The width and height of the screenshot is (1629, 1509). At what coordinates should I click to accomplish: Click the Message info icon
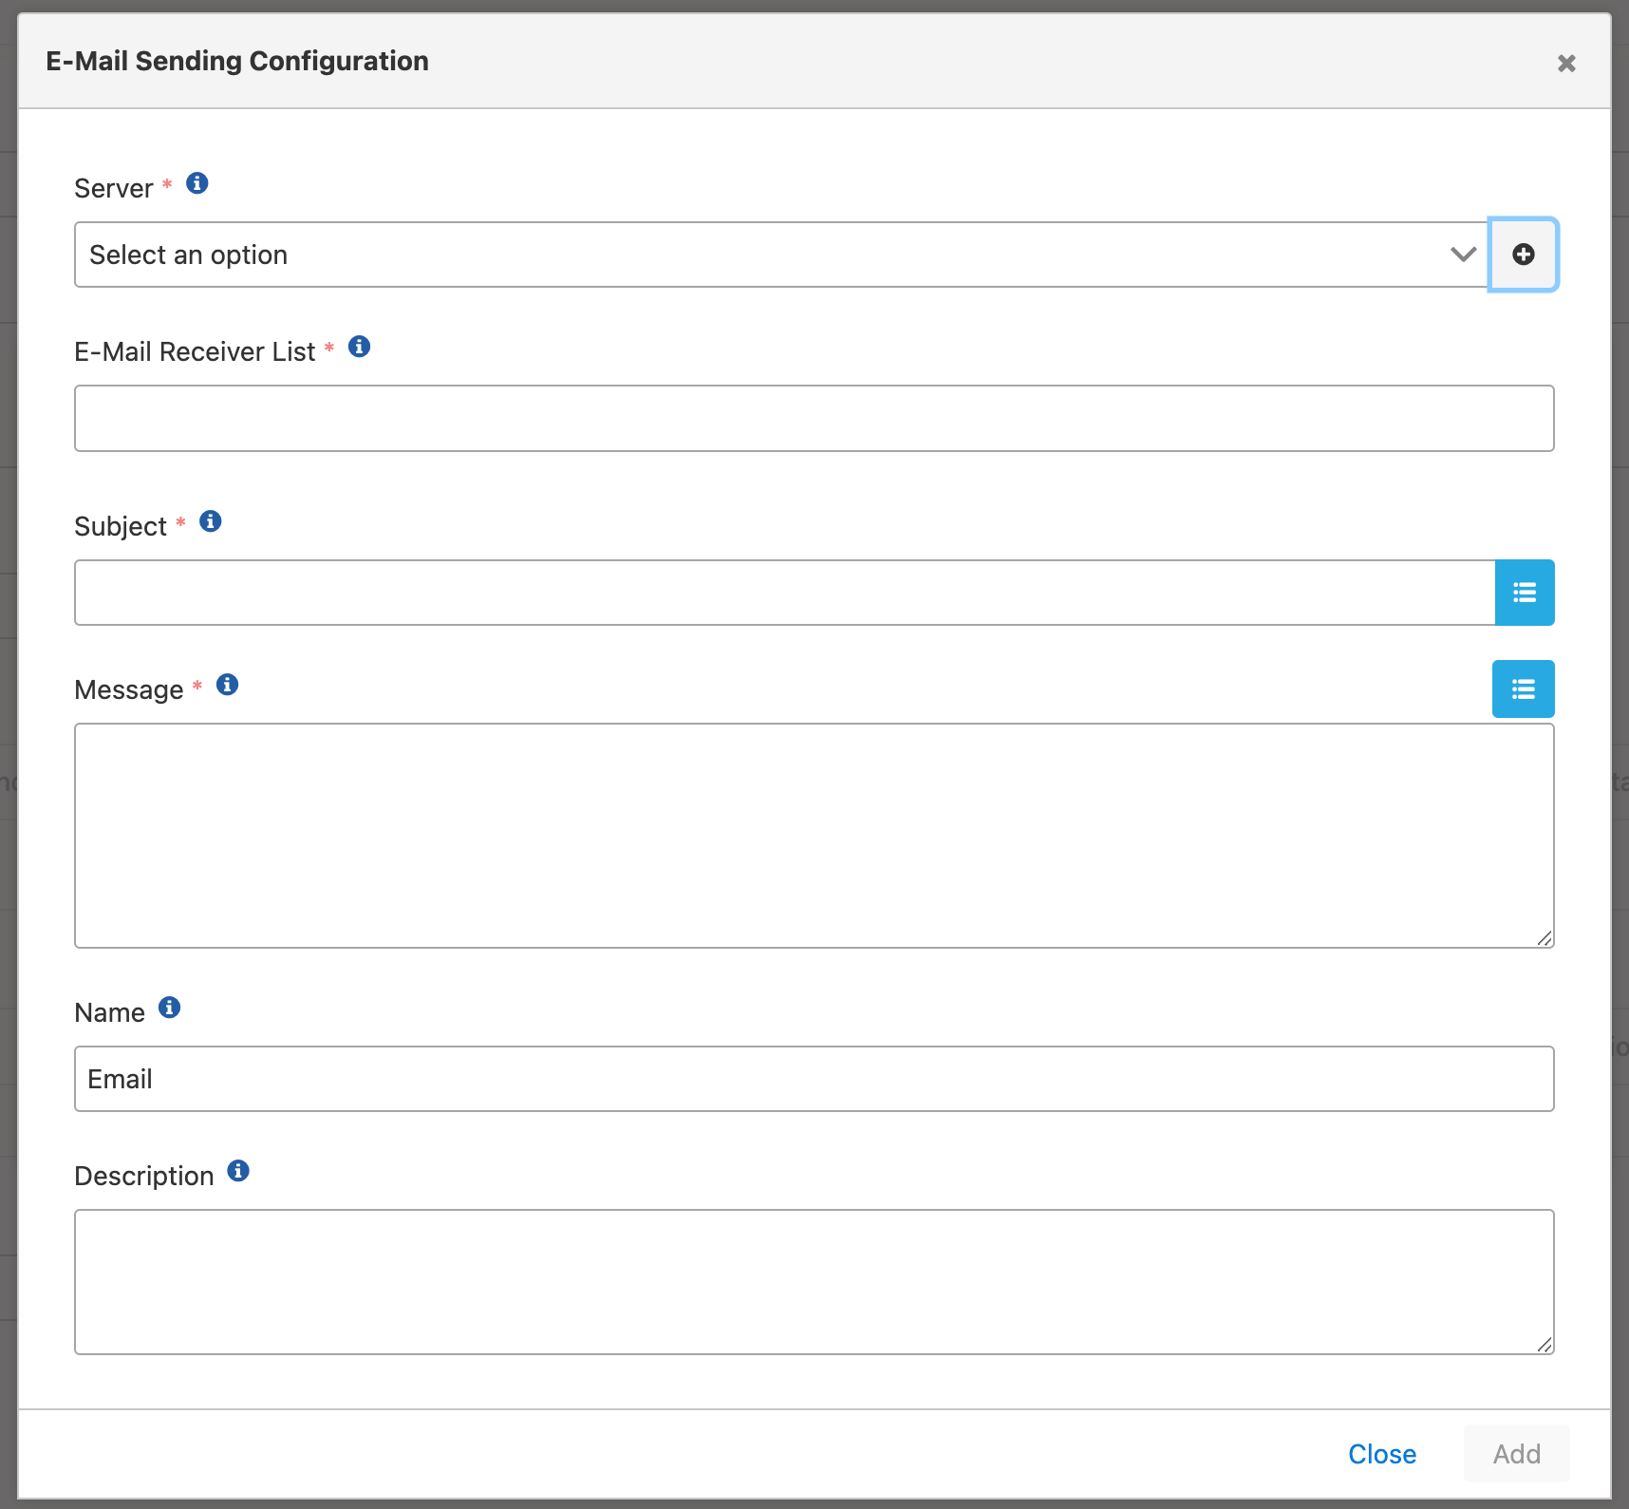click(226, 684)
